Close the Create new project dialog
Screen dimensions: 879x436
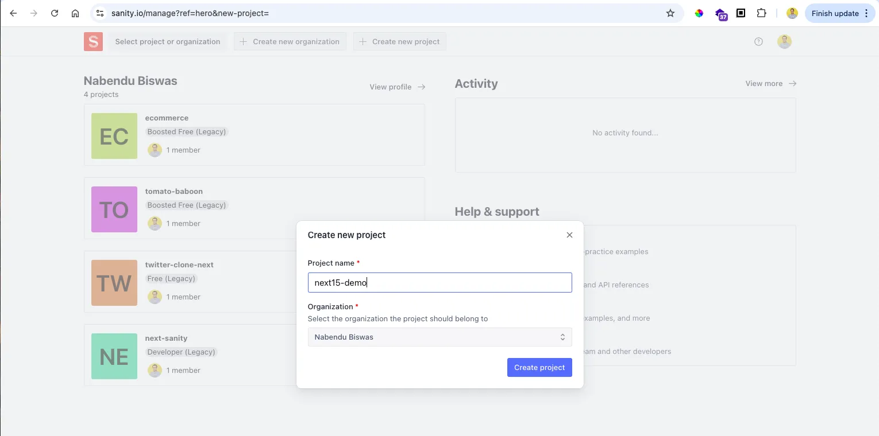click(569, 235)
